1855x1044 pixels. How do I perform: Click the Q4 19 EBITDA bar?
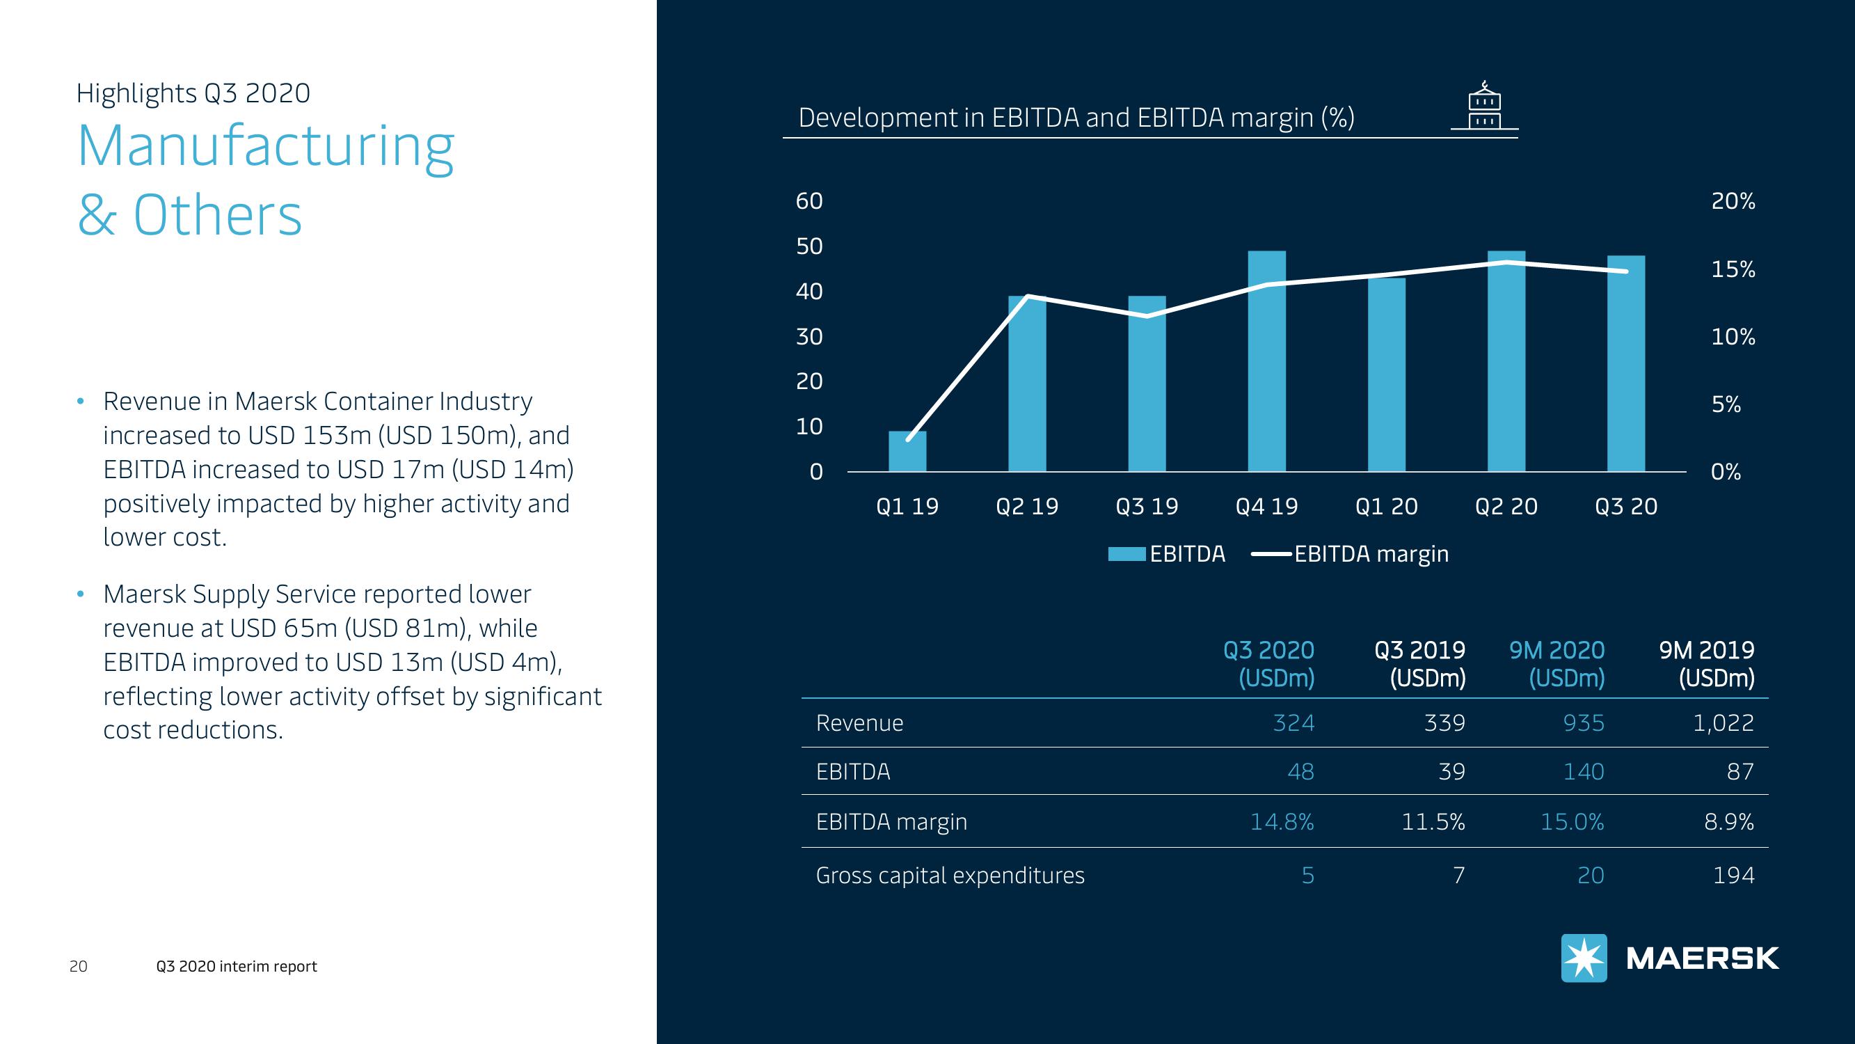click(1266, 361)
